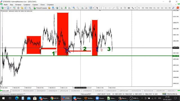
Task: Select the trendline tool
Action: click(113, 8)
